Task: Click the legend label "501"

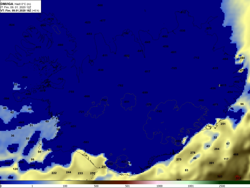Action: 127,186
